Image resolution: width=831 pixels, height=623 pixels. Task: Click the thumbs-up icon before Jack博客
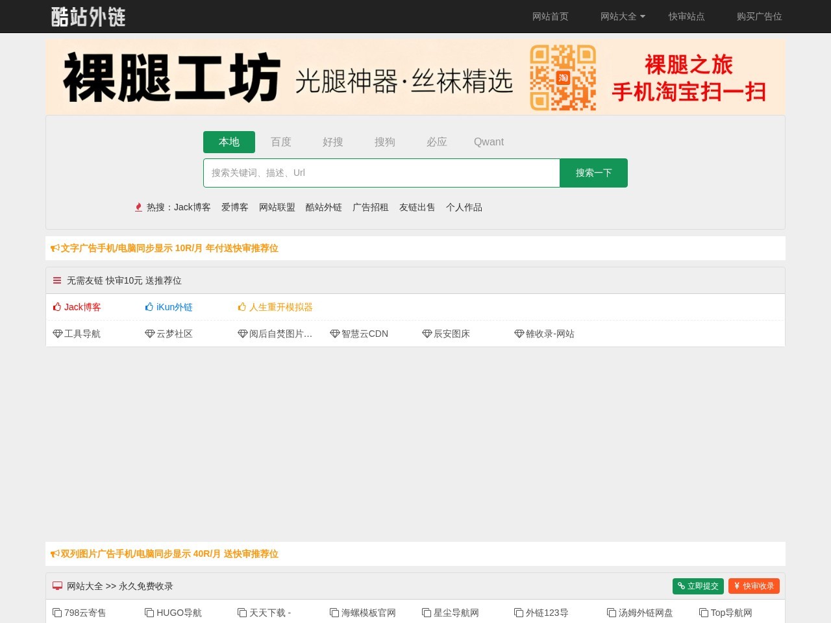pos(58,306)
